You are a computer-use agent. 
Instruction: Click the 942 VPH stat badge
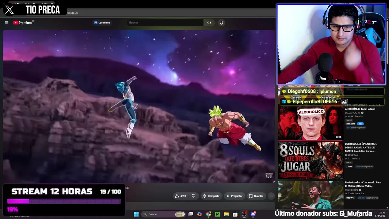(350, 198)
